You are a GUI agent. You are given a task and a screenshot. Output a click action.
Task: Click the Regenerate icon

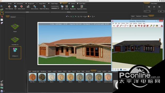tap(73, 7)
